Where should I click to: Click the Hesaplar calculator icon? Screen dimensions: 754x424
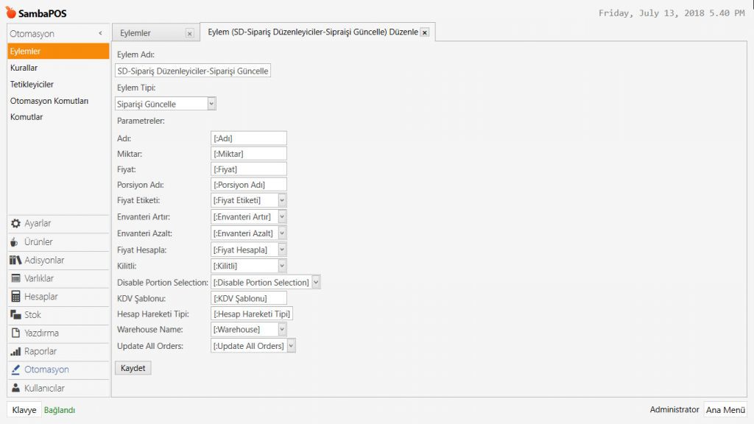[15, 297]
